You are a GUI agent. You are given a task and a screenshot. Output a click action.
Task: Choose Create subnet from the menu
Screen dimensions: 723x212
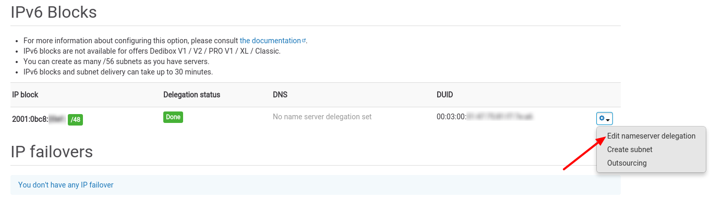tap(630, 149)
